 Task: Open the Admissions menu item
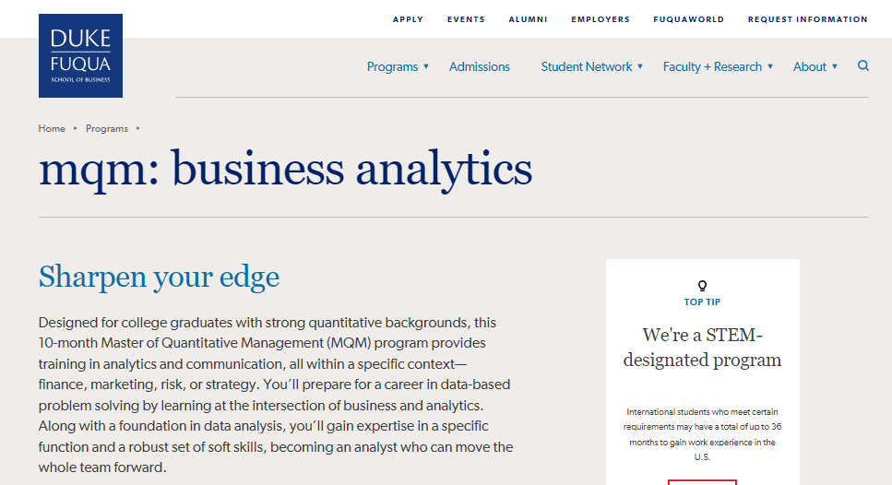(x=480, y=66)
